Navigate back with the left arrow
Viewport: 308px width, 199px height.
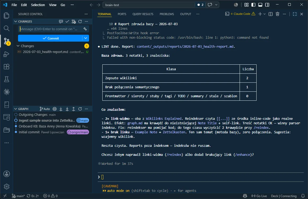(91, 5)
